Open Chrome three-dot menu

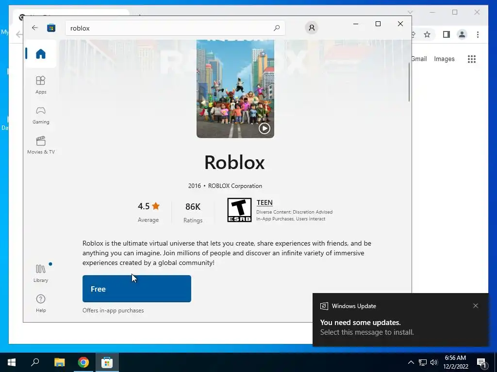click(x=478, y=34)
